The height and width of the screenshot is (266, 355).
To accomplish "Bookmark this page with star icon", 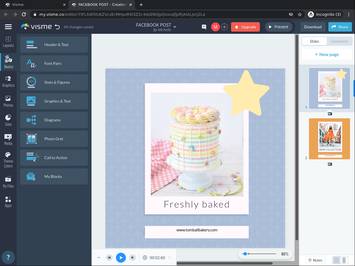I will [x=300, y=14].
